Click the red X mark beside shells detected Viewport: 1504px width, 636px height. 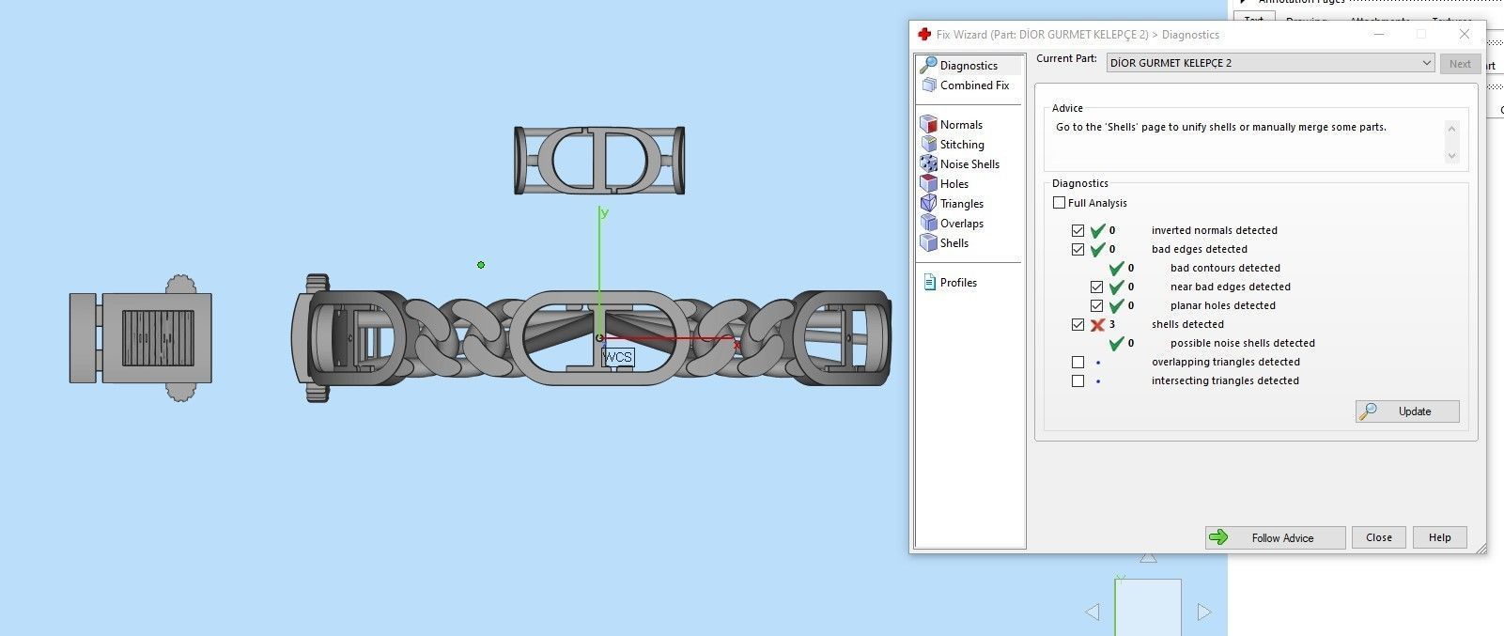click(x=1097, y=325)
